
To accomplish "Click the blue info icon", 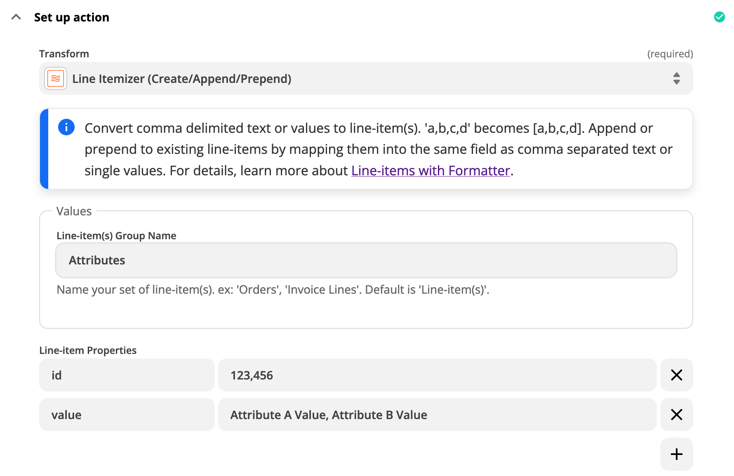I will (66, 127).
